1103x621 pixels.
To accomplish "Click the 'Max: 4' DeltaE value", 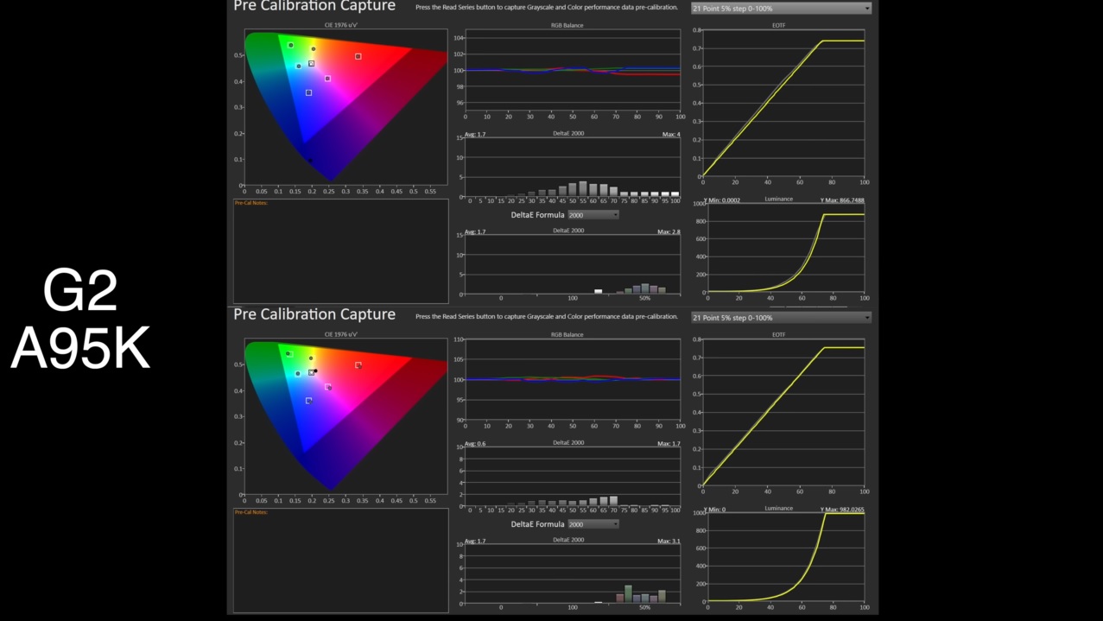I will coord(671,134).
